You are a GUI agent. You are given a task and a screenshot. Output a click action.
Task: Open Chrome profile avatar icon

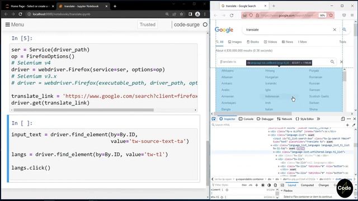[197, 14]
